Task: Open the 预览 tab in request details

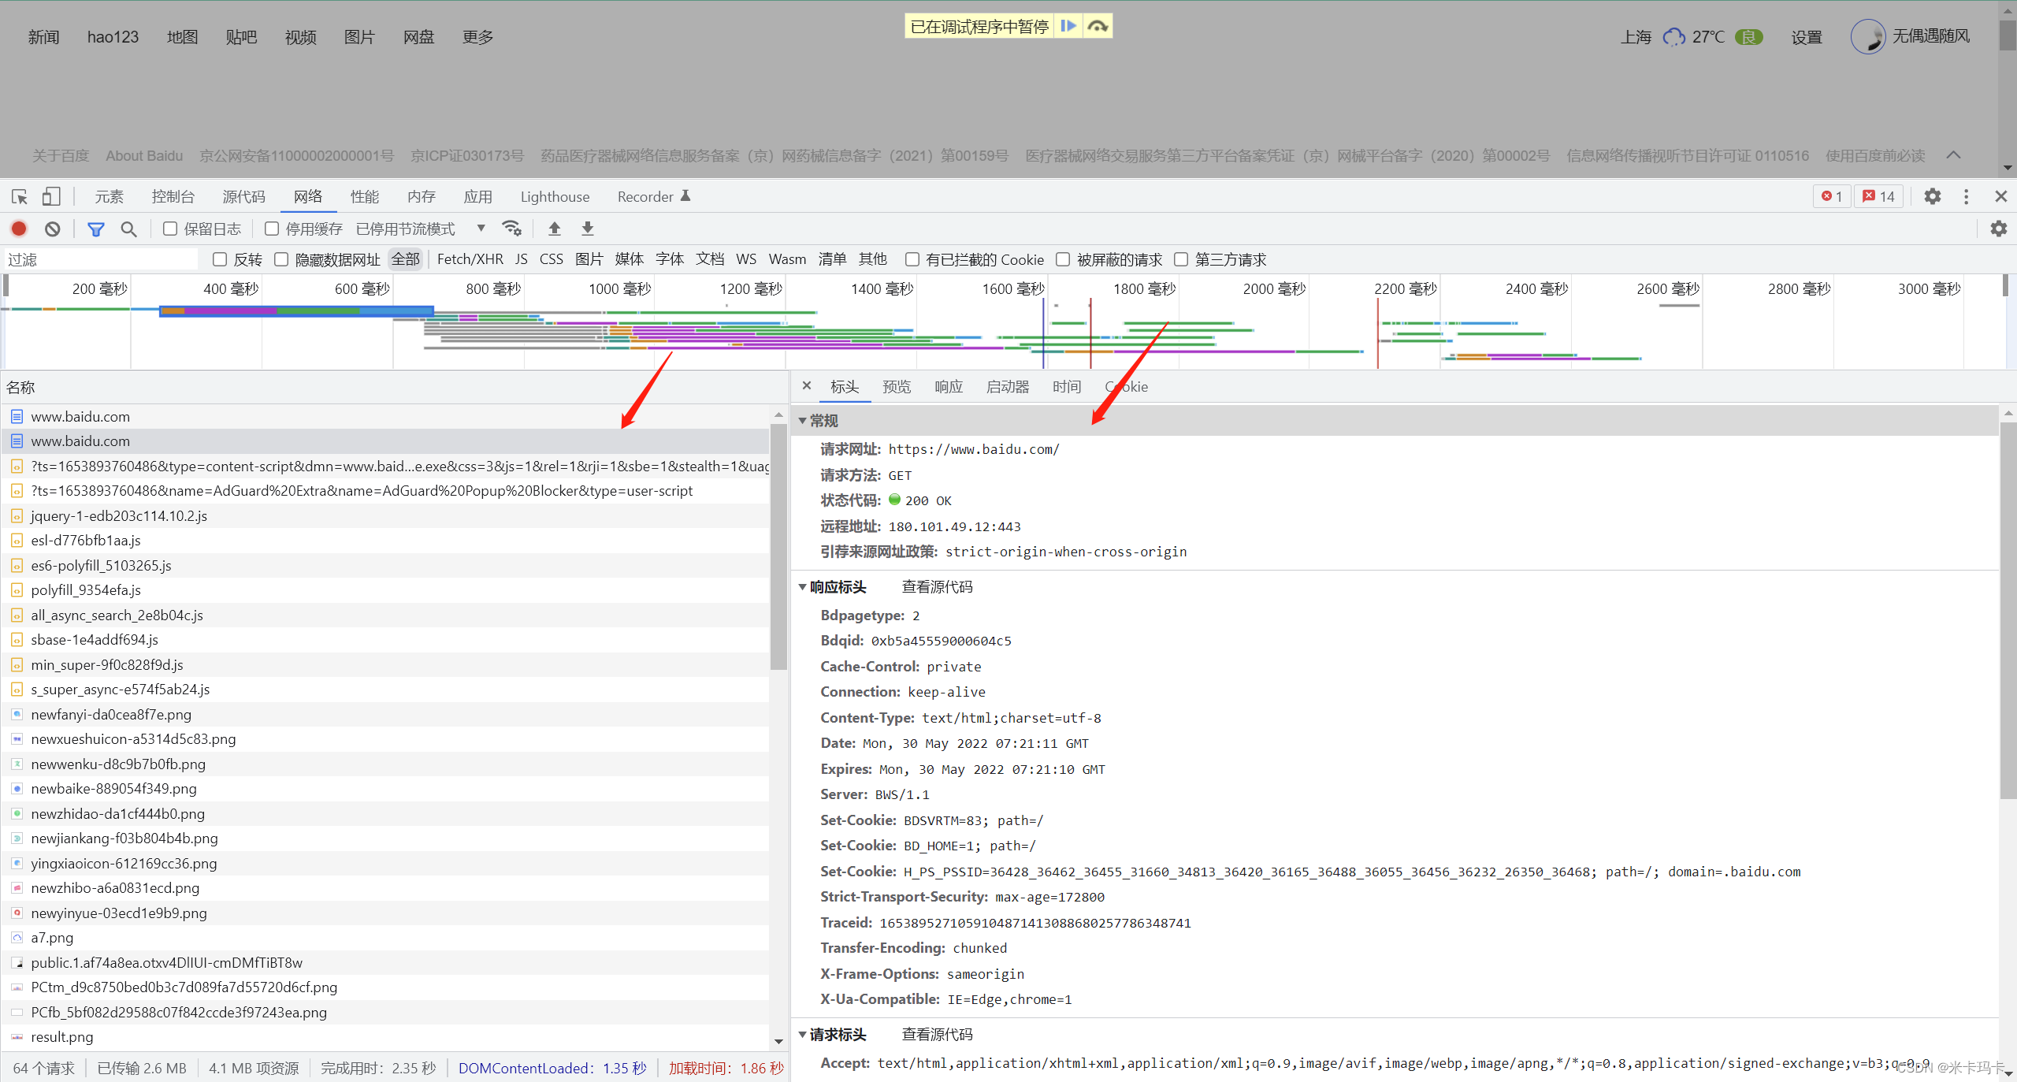Action: (896, 387)
